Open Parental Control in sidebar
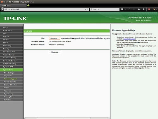Image resolution: width=158 pixels, height=119 pixels. pyautogui.click(x=11, y=52)
